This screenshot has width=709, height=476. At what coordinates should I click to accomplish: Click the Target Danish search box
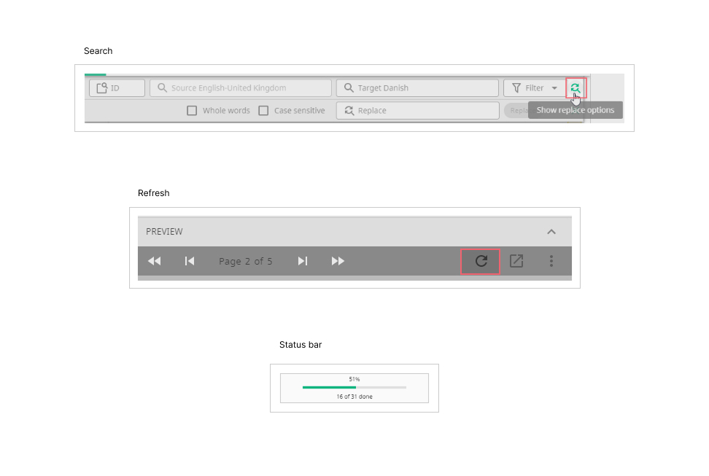pos(417,88)
